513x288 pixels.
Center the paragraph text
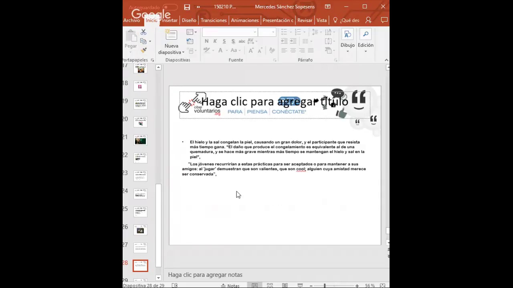coord(293,50)
